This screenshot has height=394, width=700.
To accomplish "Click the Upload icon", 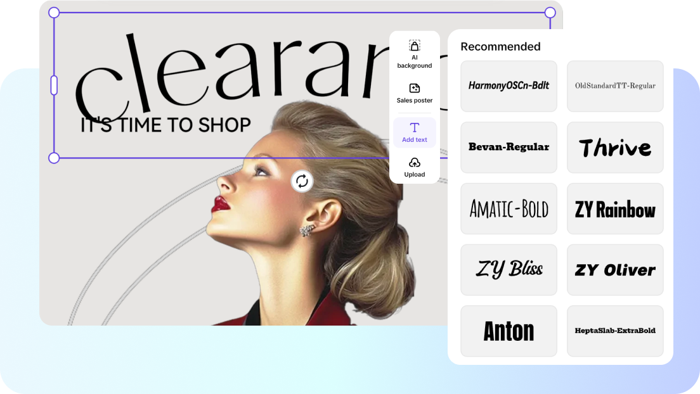I will [x=415, y=167].
